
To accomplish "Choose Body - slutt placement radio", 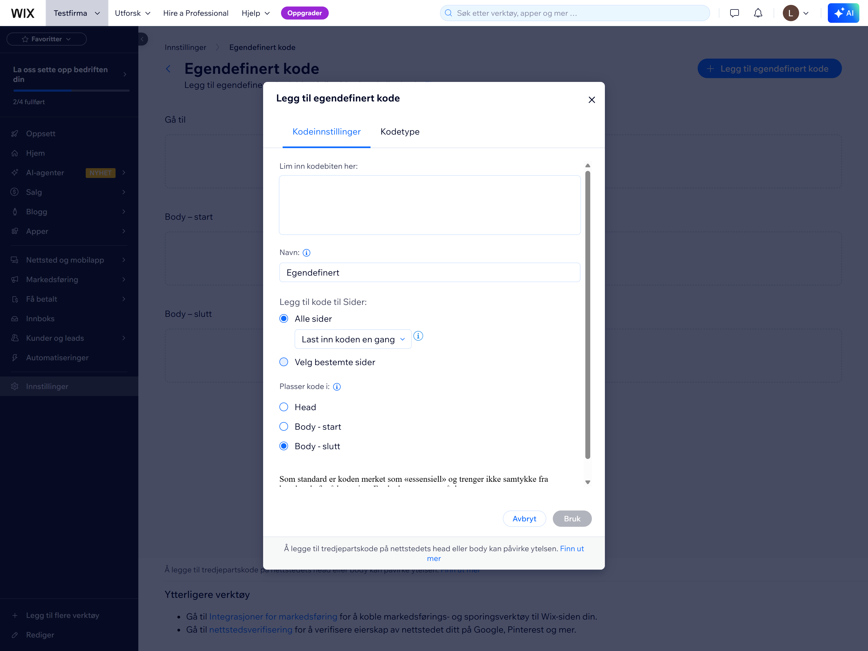I will coord(284,446).
